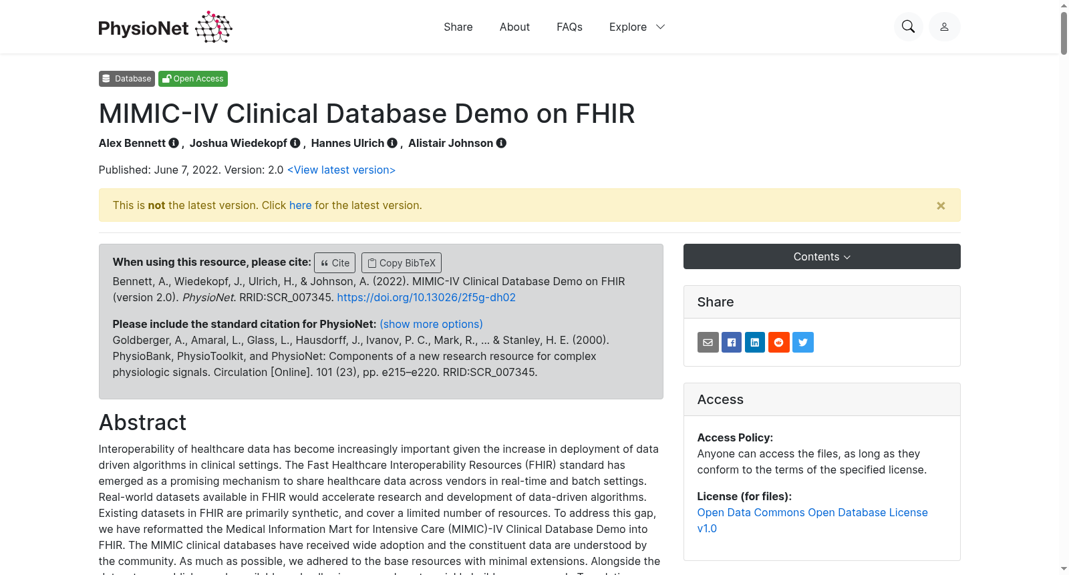The width and height of the screenshot is (1069, 575).
Task: Share via email icon
Action: pyautogui.click(x=708, y=343)
